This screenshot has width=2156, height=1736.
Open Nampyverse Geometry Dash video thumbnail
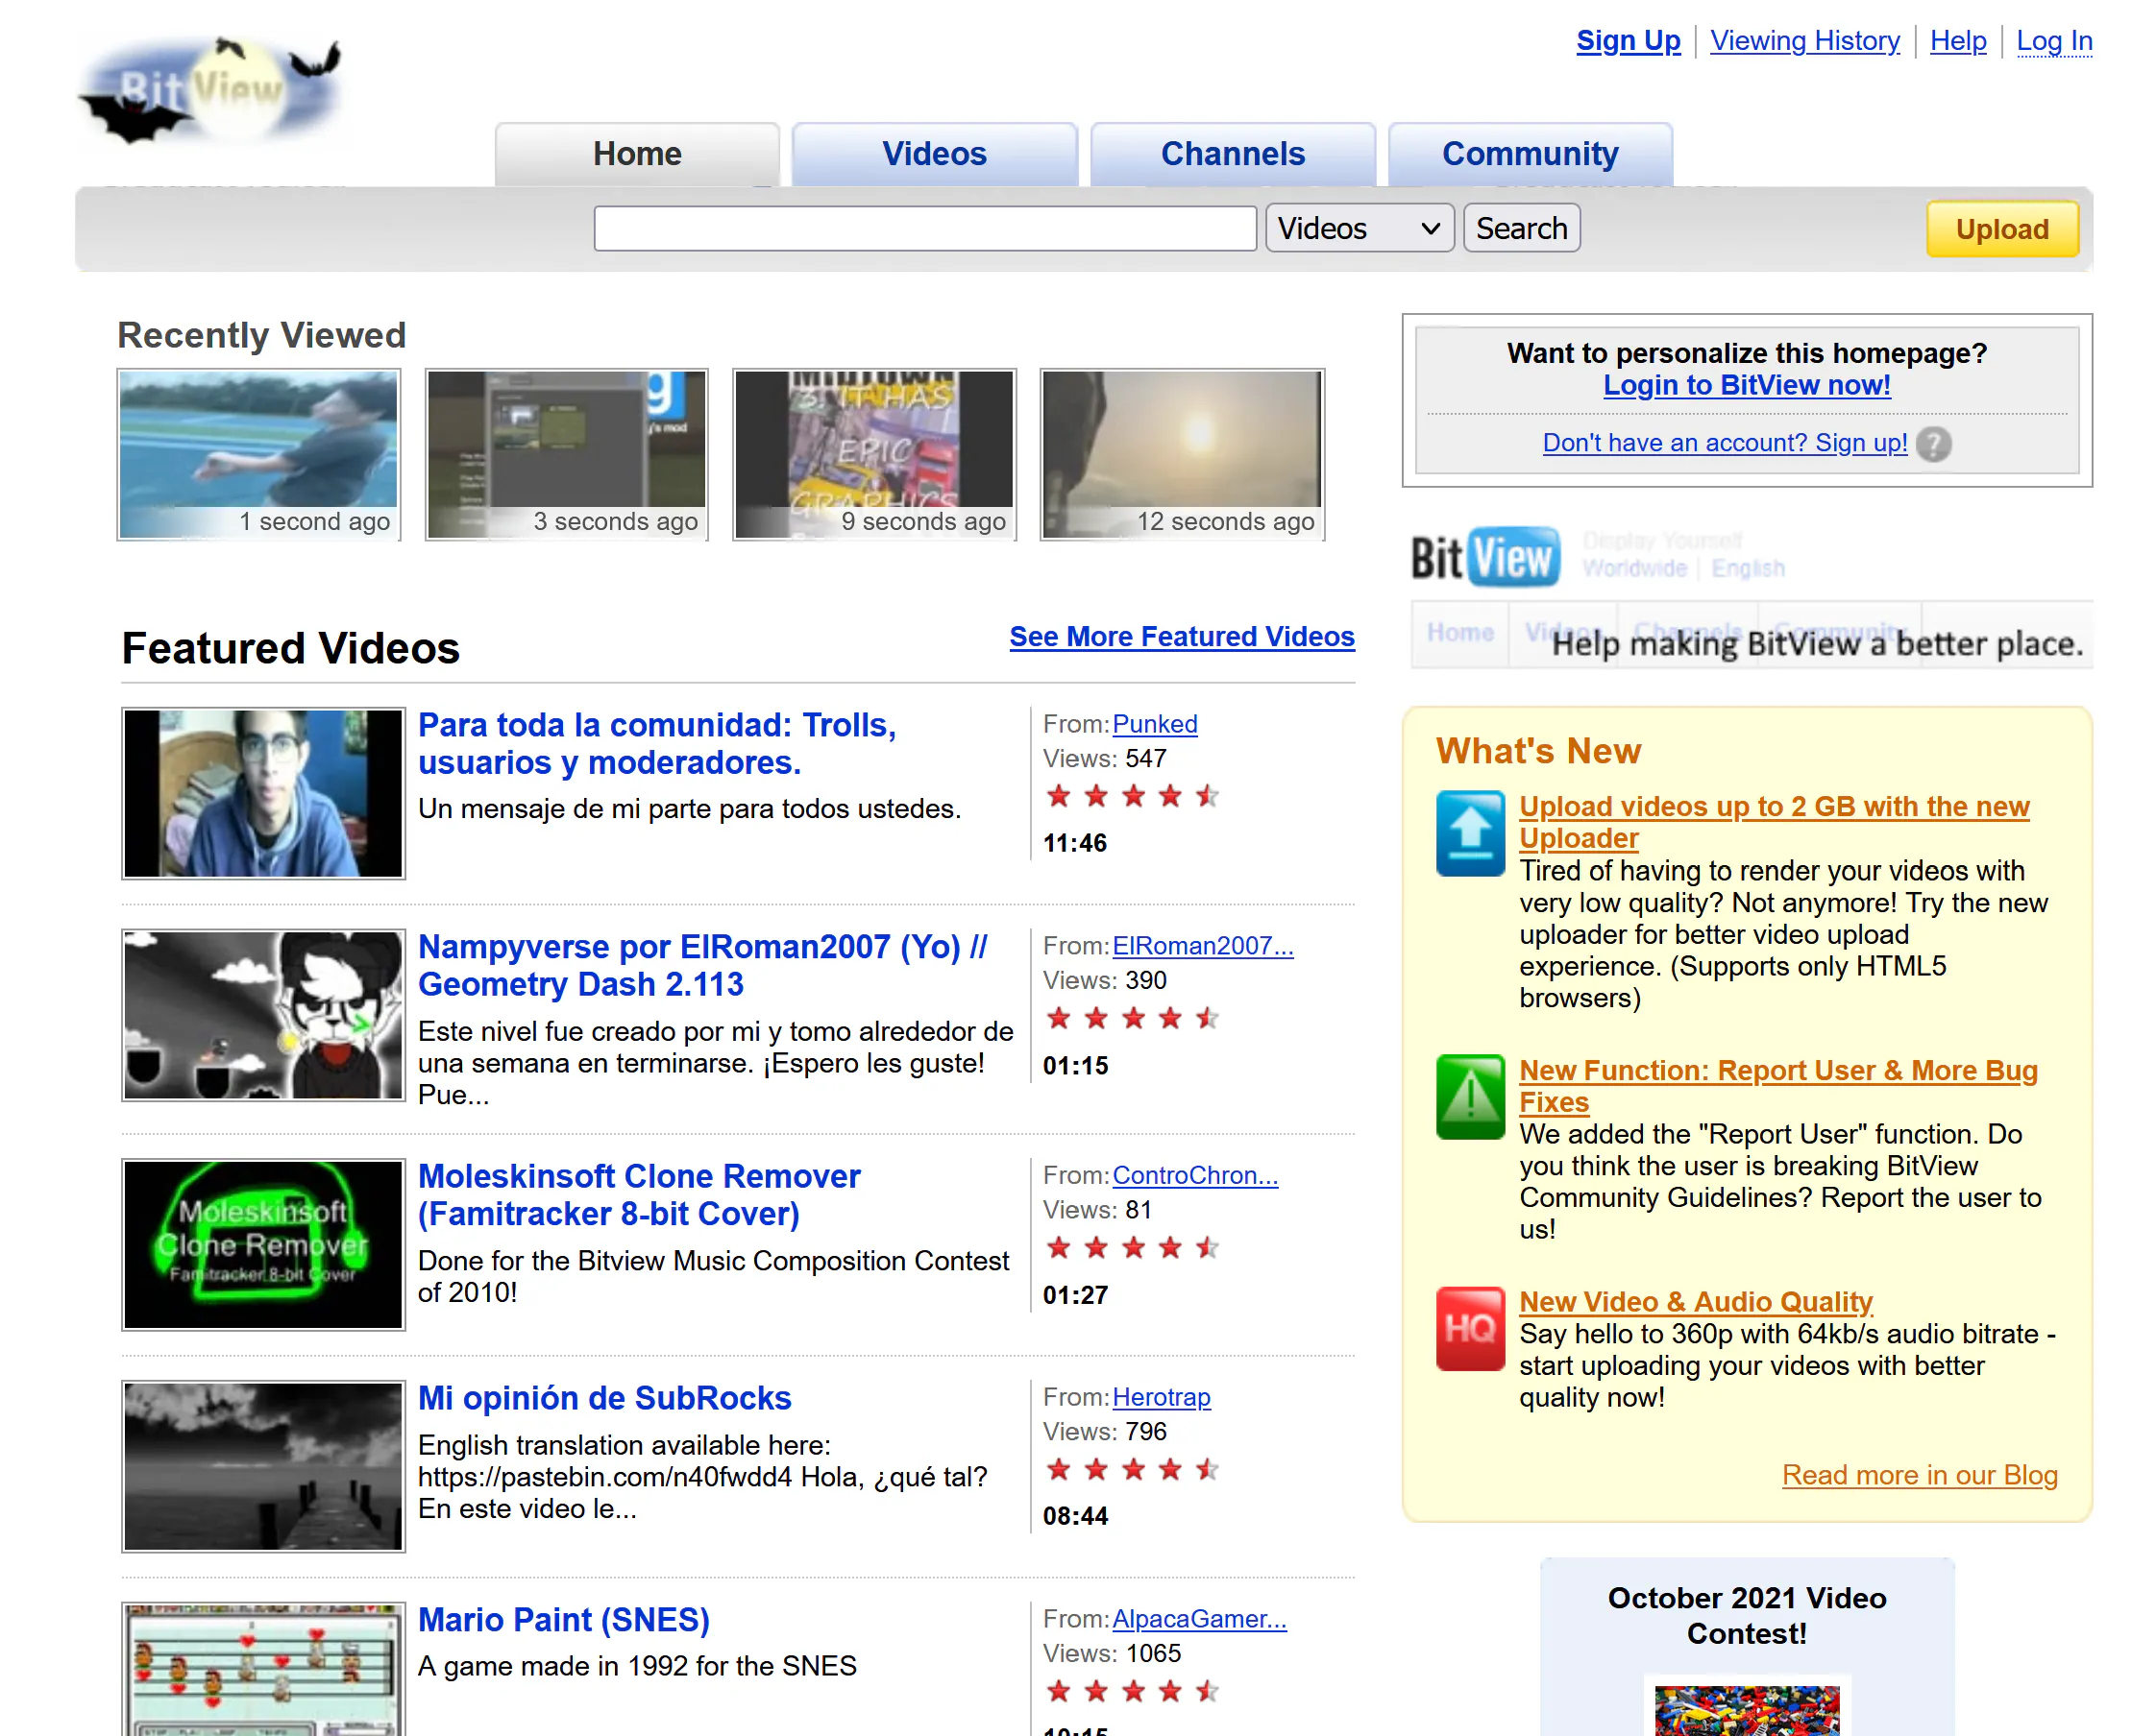coord(263,1015)
